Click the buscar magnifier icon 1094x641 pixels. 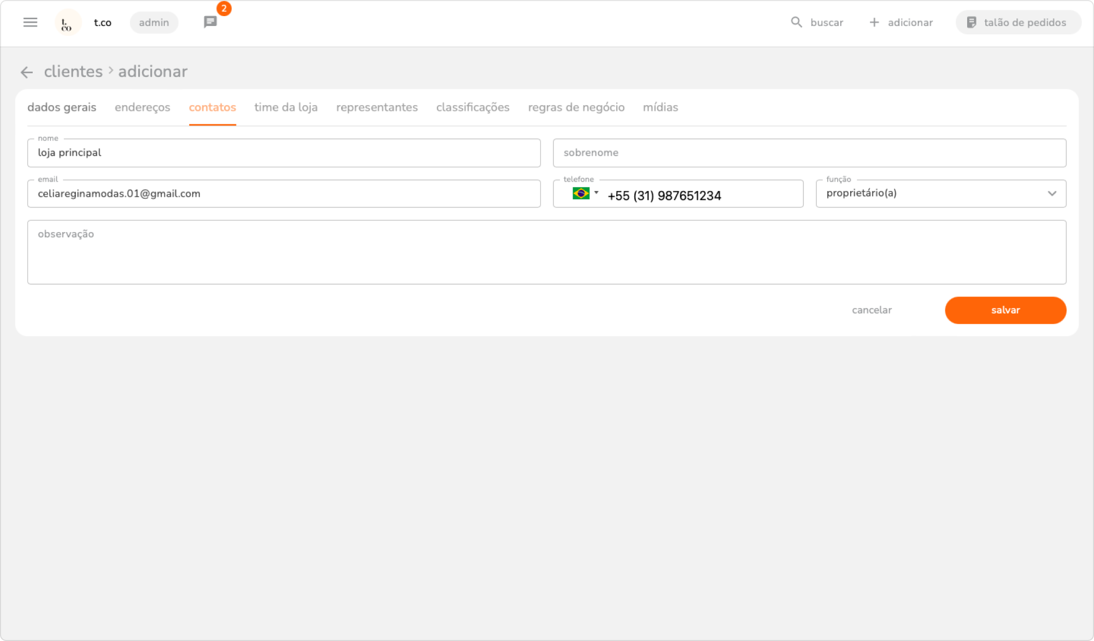[x=796, y=22]
